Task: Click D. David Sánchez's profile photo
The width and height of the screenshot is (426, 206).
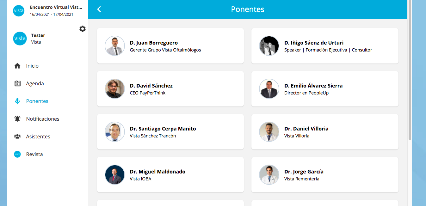Action: 115,89
